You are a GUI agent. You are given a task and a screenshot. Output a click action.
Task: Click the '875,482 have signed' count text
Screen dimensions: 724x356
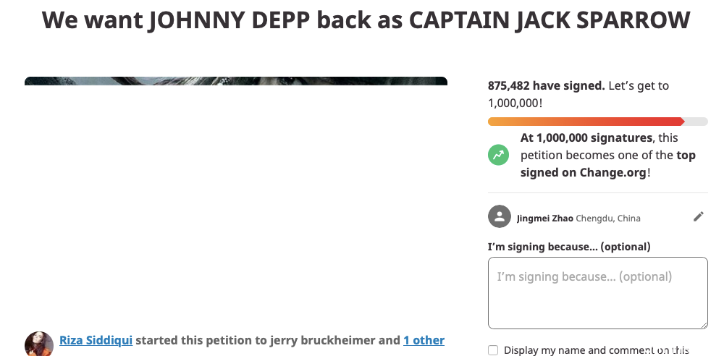[546, 85]
